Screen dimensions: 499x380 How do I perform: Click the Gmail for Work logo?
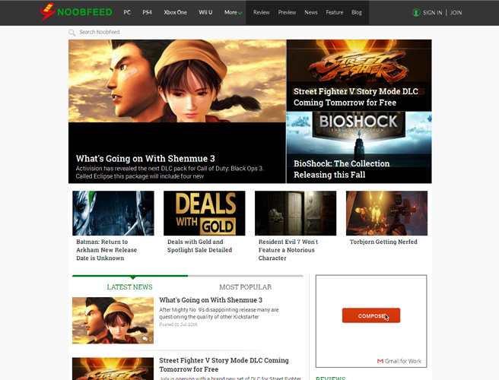[399, 361]
